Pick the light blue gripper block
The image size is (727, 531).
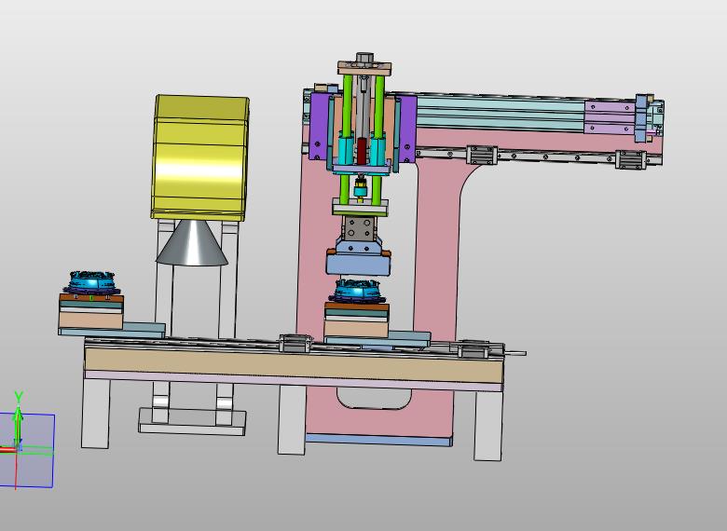tap(359, 265)
